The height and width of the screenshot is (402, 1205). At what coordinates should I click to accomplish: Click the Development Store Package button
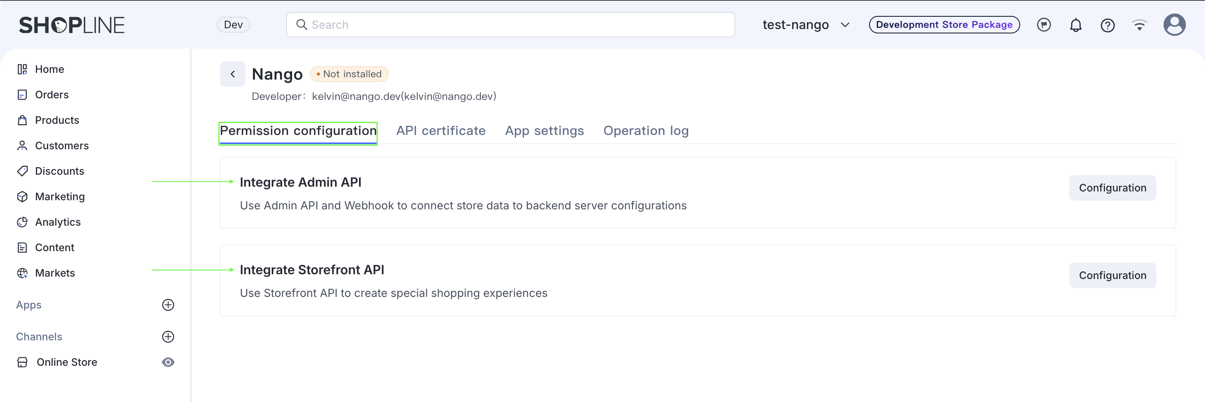point(944,25)
